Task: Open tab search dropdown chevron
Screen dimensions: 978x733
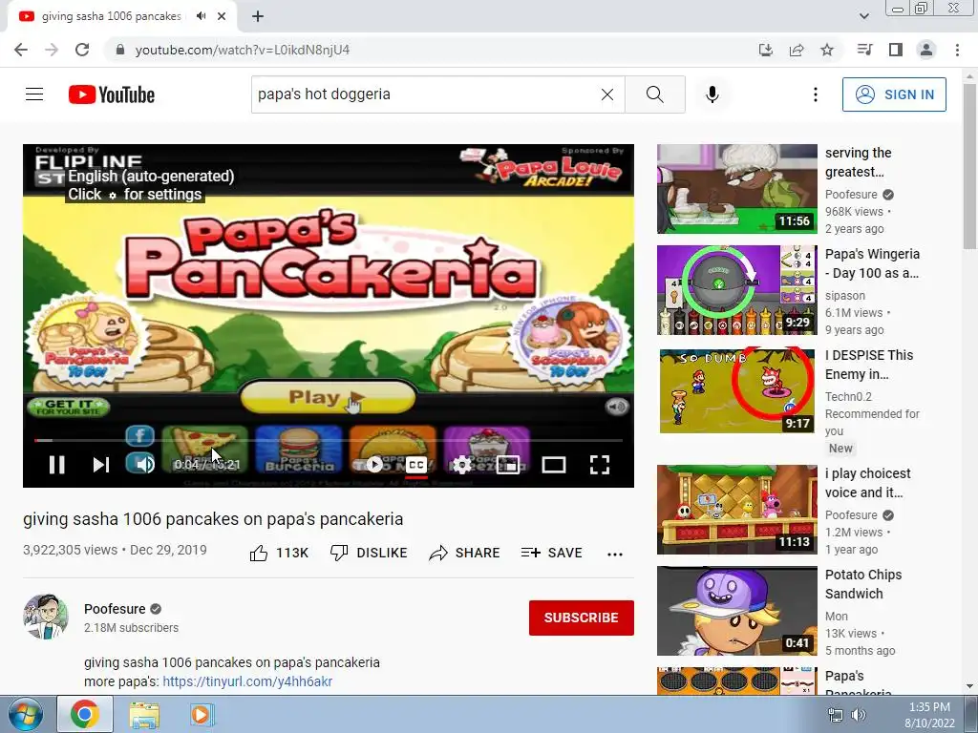Action: [x=863, y=16]
